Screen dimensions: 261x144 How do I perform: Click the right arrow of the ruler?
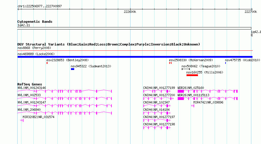(x=252, y=9)
